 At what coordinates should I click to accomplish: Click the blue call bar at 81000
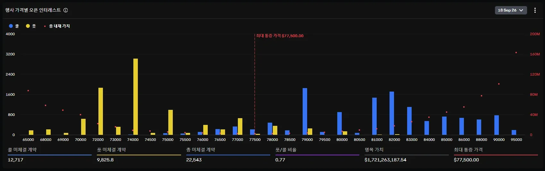tap(374, 116)
